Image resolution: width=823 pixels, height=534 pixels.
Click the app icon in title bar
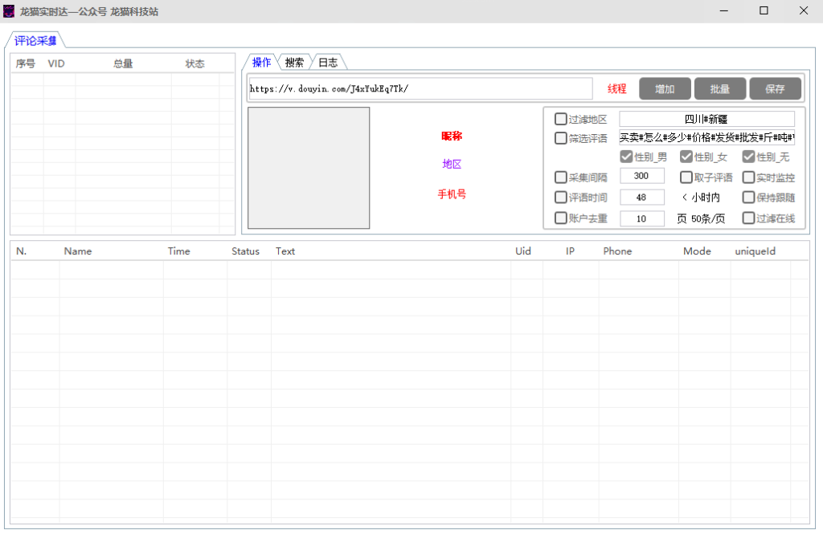(9, 11)
